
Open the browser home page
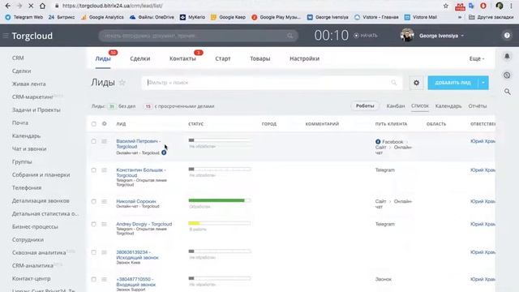[42, 6]
